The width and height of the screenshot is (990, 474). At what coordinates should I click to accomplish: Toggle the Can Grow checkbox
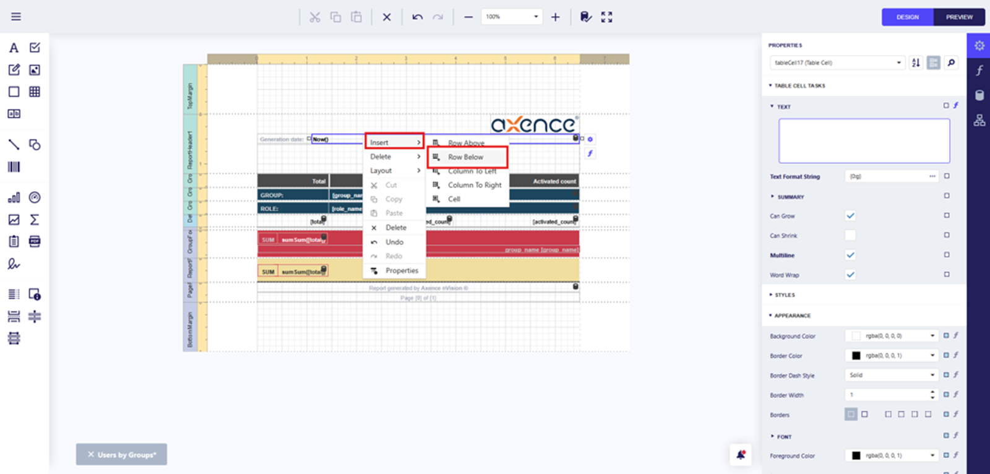click(x=850, y=216)
